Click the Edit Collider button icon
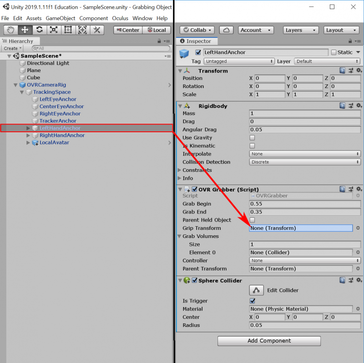This screenshot has height=363, width=364. [256, 290]
